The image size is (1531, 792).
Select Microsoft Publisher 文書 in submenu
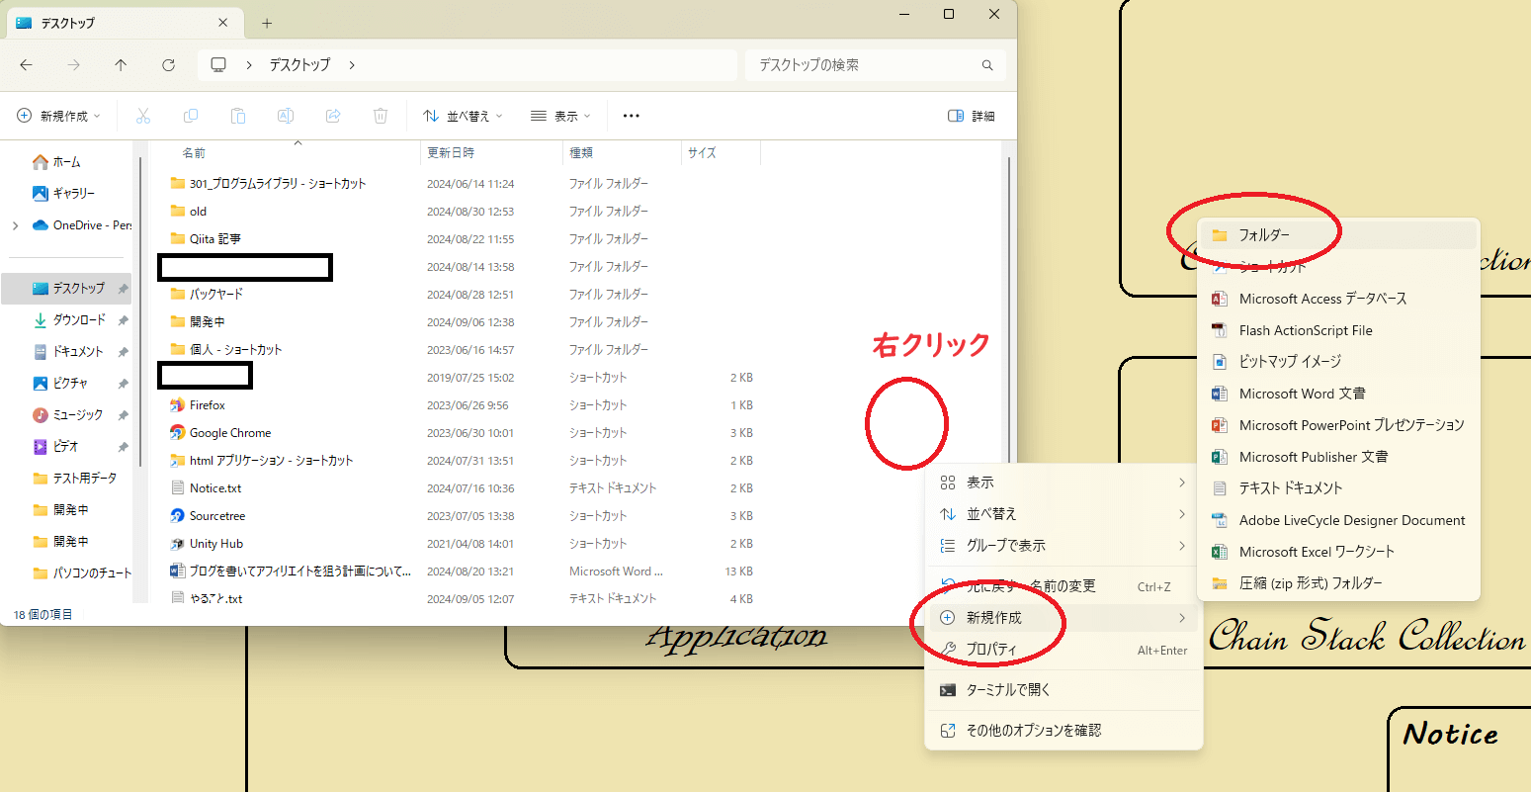tap(1338, 457)
